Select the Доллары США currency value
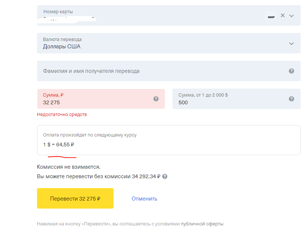Screen dimensions: 301x232 62,46
